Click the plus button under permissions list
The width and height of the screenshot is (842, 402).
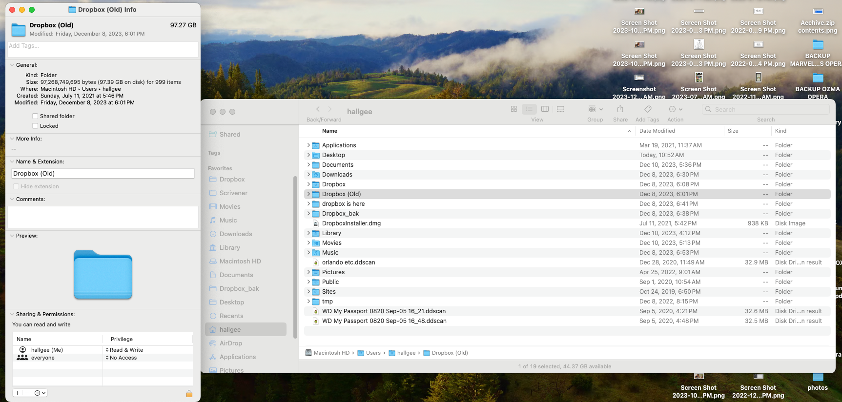[x=18, y=393]
